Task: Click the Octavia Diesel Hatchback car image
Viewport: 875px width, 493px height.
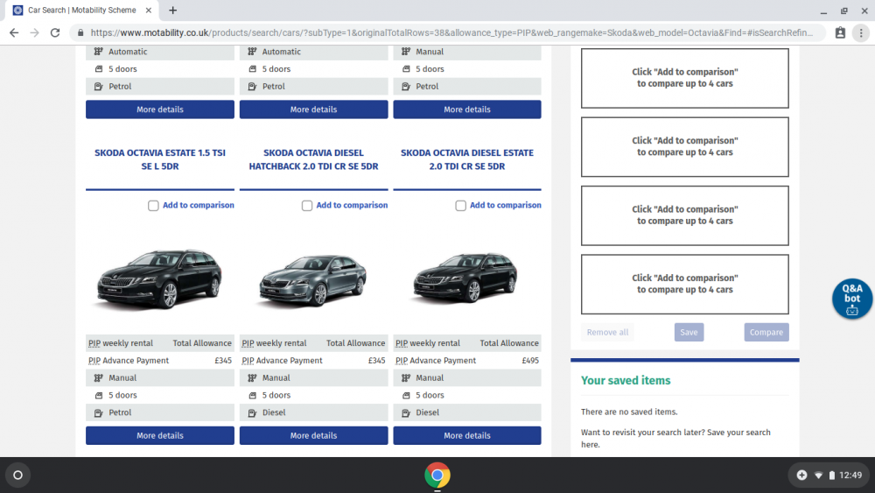Action: pyautogui.click(x=312, y=279)
